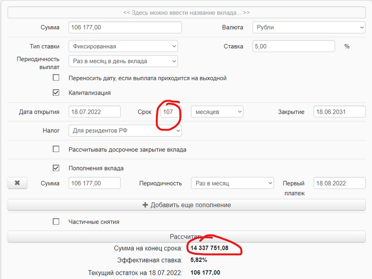Screen dimensions: 372x279
Task: Open the Налог dropdown Для резидентов РФ
Action: click(x=125, y=131)
